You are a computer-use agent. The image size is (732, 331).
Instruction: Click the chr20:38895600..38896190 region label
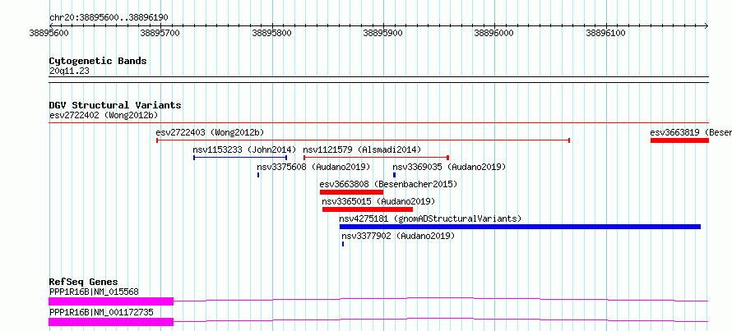[x=109, y=18]
